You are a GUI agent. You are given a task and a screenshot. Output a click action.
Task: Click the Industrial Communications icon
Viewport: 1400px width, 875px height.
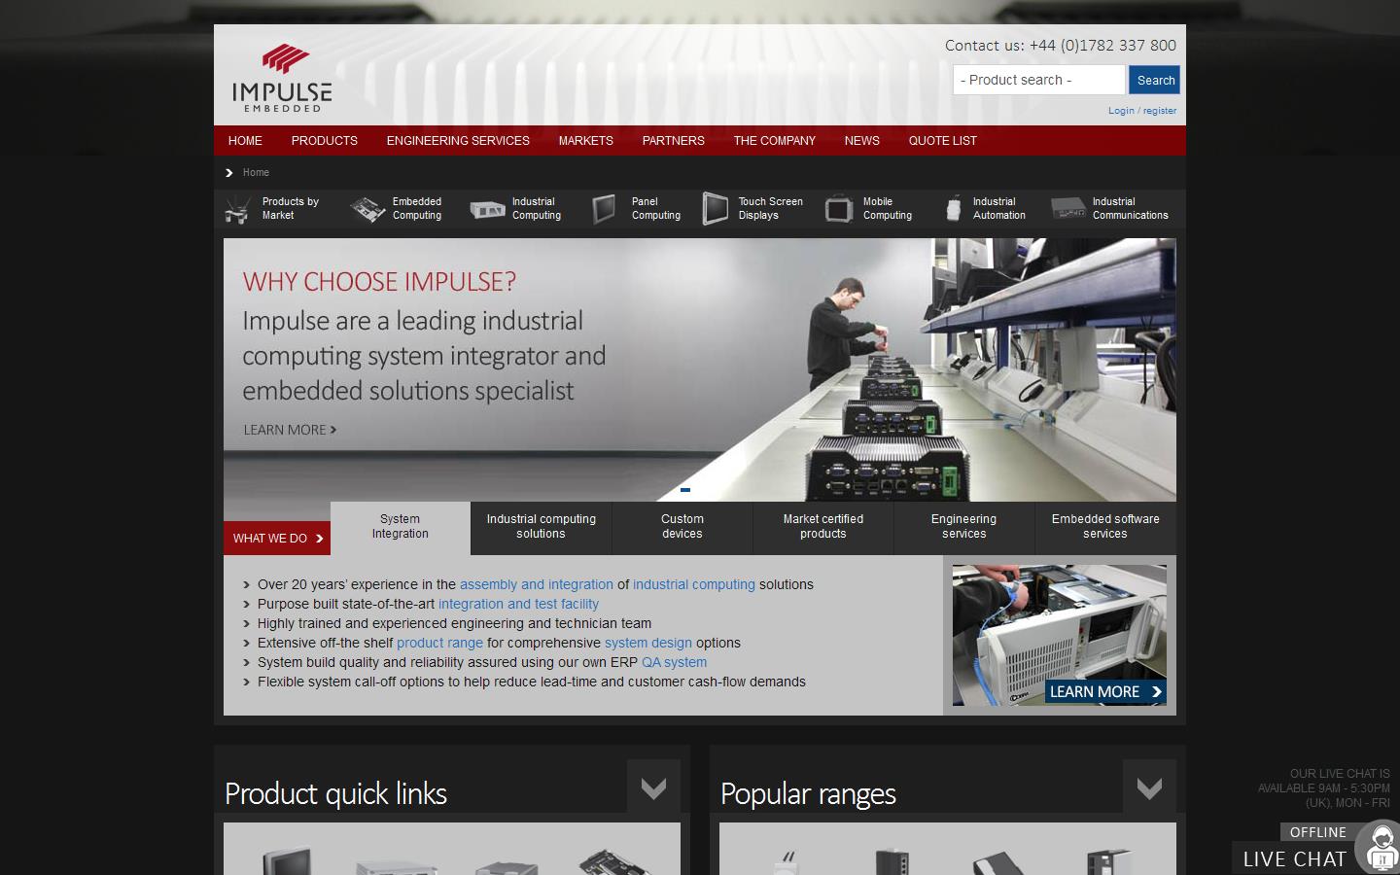(x=1067, y=208)
